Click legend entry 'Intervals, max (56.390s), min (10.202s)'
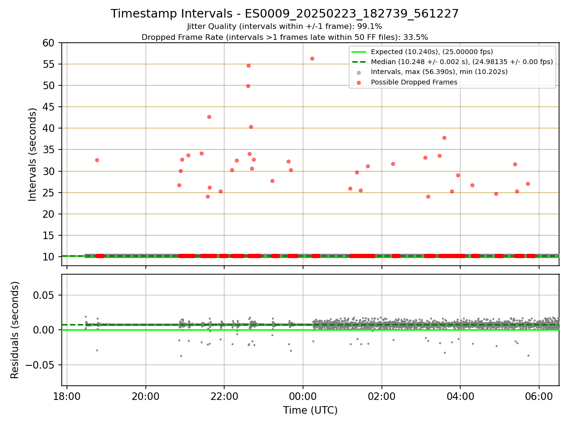 pyautogui.click(x=439, y=72)
